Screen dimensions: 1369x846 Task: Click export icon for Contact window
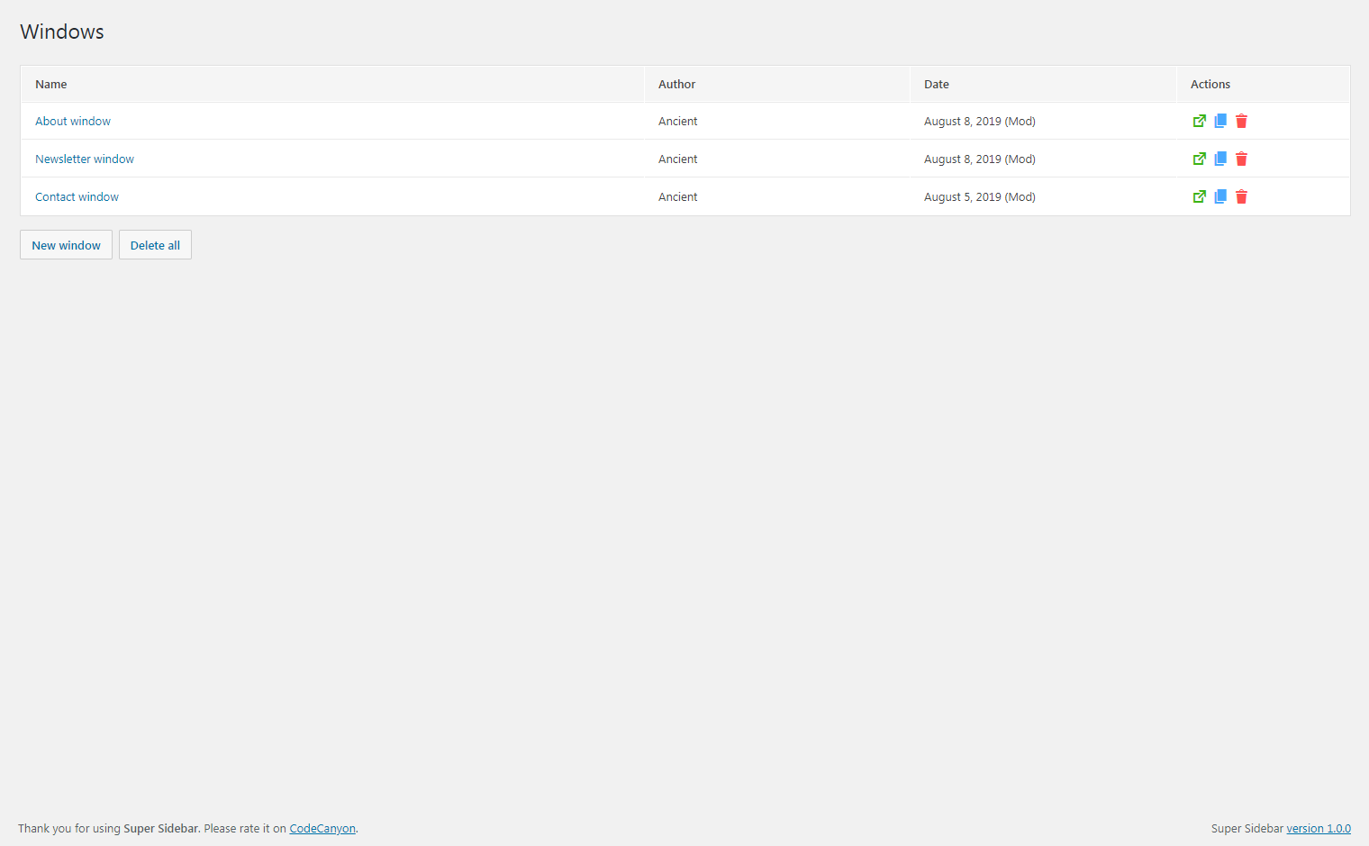1199,196
